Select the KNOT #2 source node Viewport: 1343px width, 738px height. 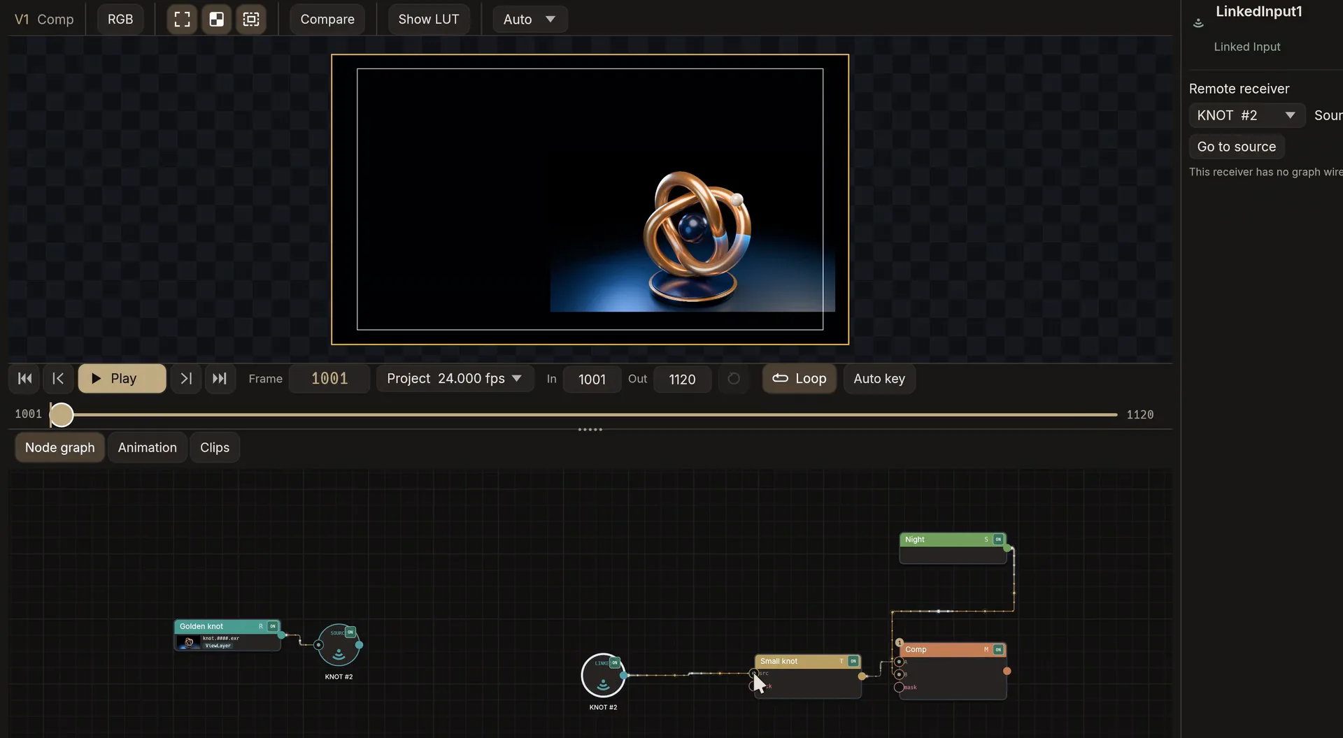point(339,645)
